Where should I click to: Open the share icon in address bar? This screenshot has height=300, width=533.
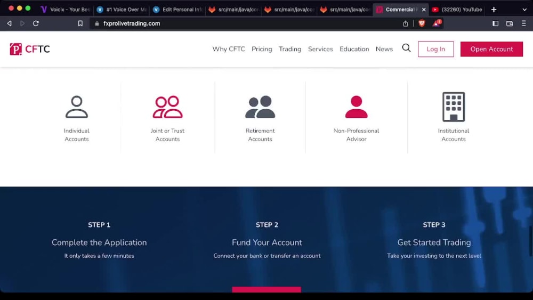406,23
